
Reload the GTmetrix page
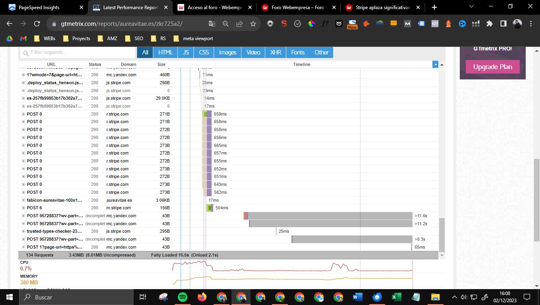37,24
